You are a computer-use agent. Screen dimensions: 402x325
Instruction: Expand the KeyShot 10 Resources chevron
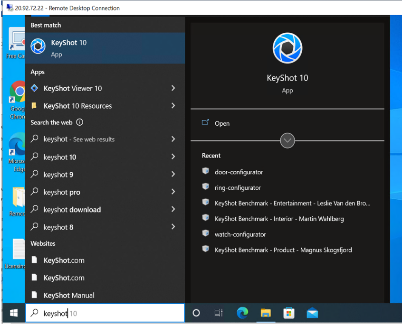click(x=173, y=106)
